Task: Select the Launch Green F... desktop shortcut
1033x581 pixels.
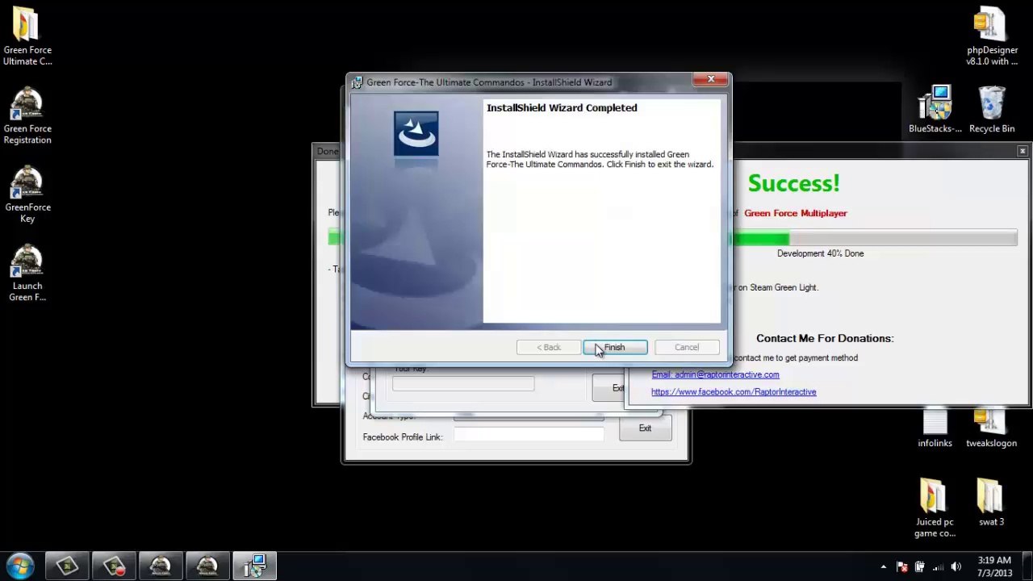Action: 27,274
